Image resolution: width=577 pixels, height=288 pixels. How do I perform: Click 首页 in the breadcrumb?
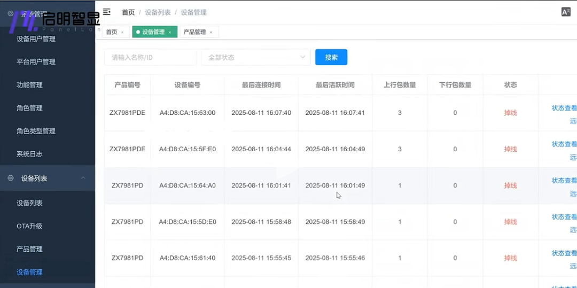pos(128,12)
